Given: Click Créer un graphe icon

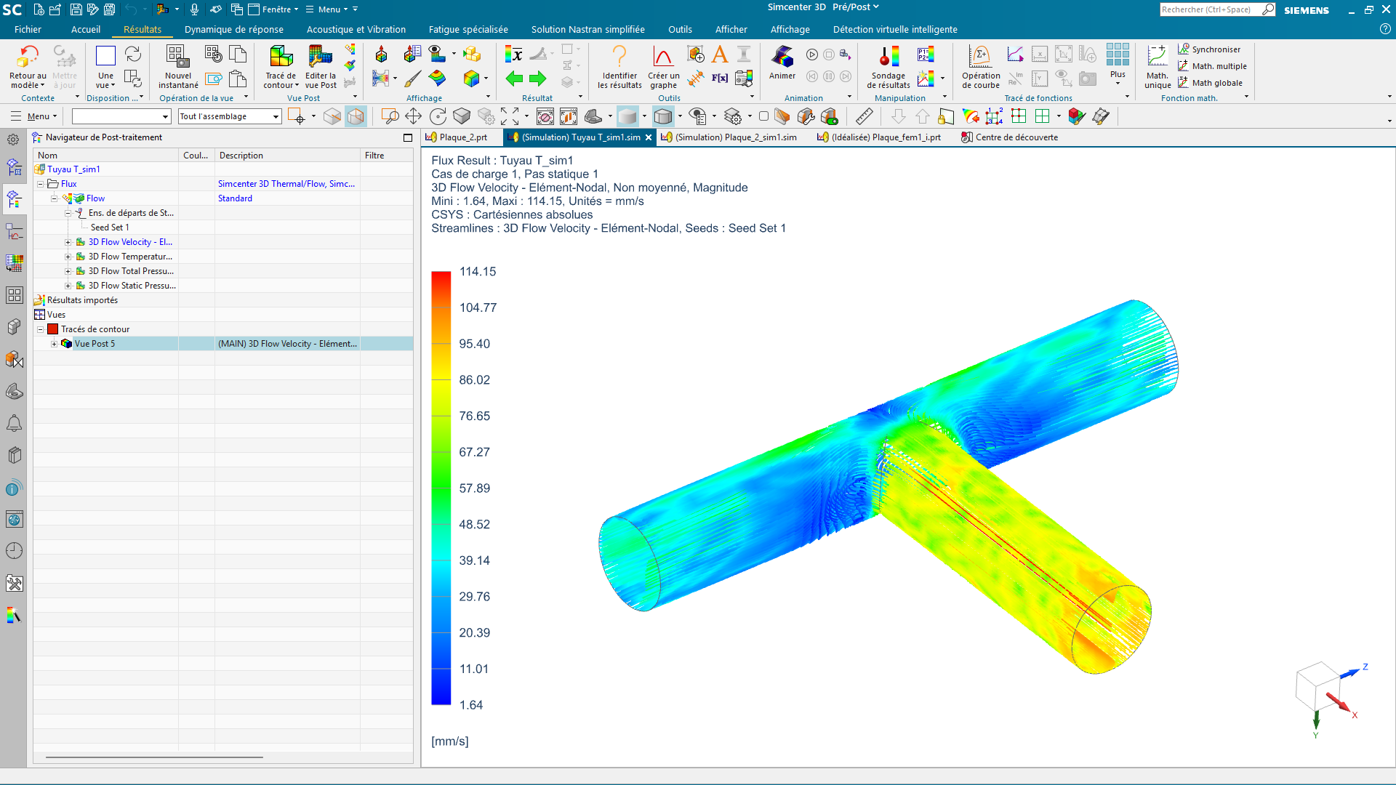Looking at the screenshot, I should 663,57.
